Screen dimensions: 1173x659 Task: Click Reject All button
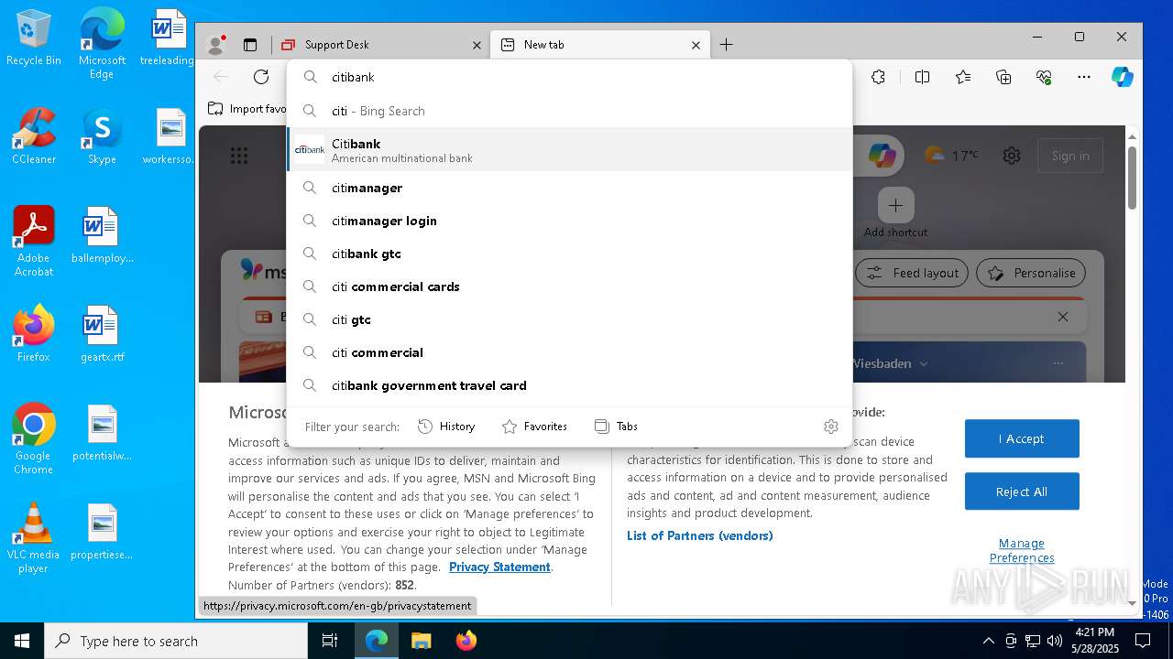click(x=1022, y=492)
